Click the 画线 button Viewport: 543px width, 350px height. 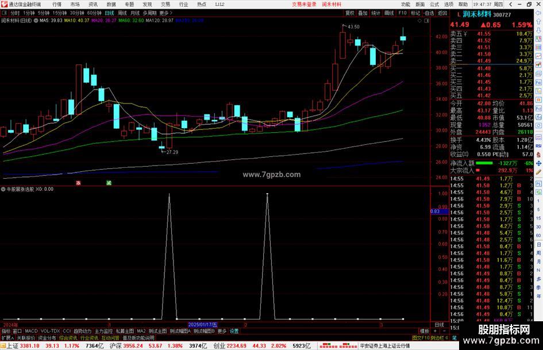[389, 13]
